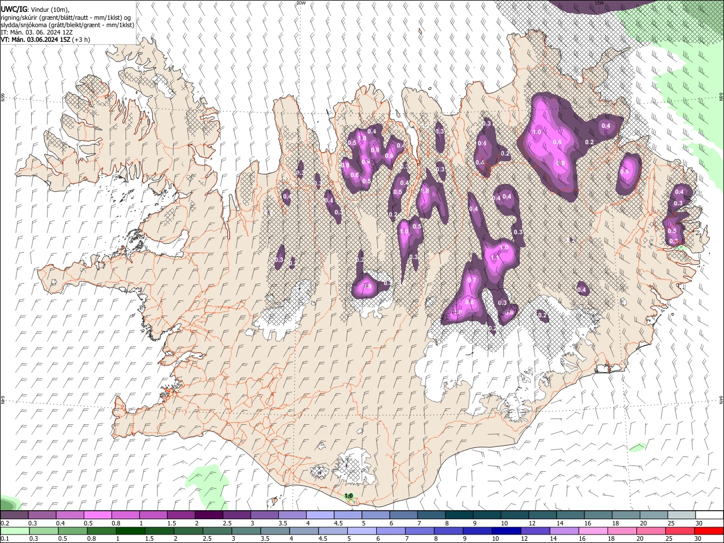This screenshot has height=543, width=724.
Task: Pick top-row pale swatch between 25 and 30
Action: (x=682, y=515)
